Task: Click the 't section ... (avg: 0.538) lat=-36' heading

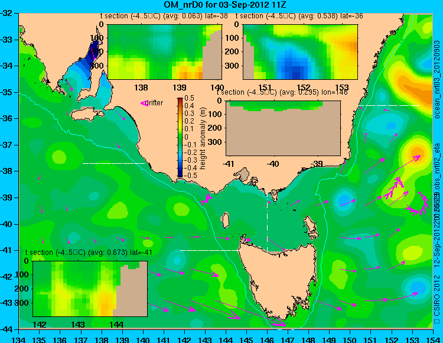Action: 299,16
